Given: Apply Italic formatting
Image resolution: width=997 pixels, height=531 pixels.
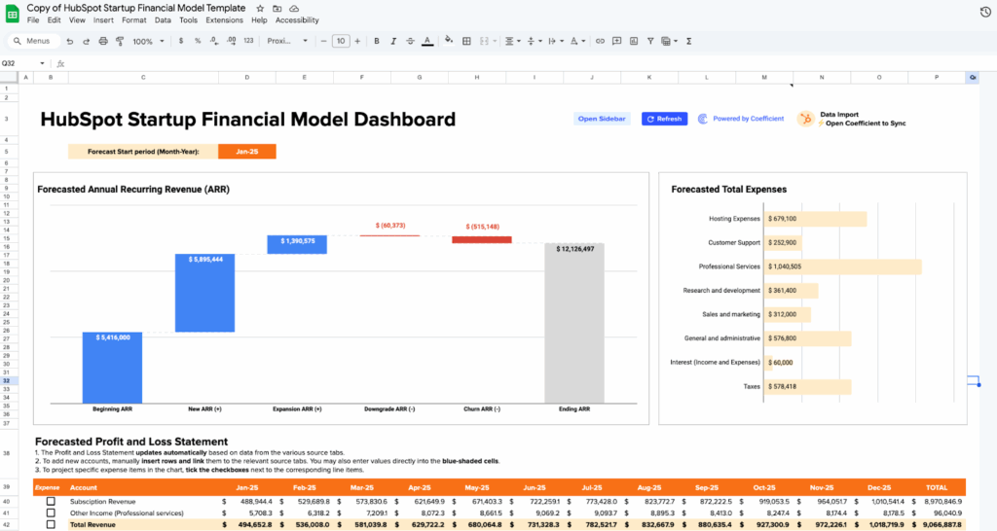Looking at the screenshot, I should point(393,41).
